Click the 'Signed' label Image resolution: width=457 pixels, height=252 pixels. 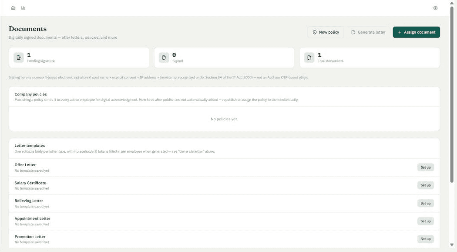click(x=178, y=61)
